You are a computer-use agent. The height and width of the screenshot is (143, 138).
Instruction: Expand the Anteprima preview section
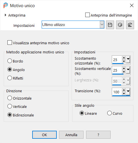[x=5, y=15]
